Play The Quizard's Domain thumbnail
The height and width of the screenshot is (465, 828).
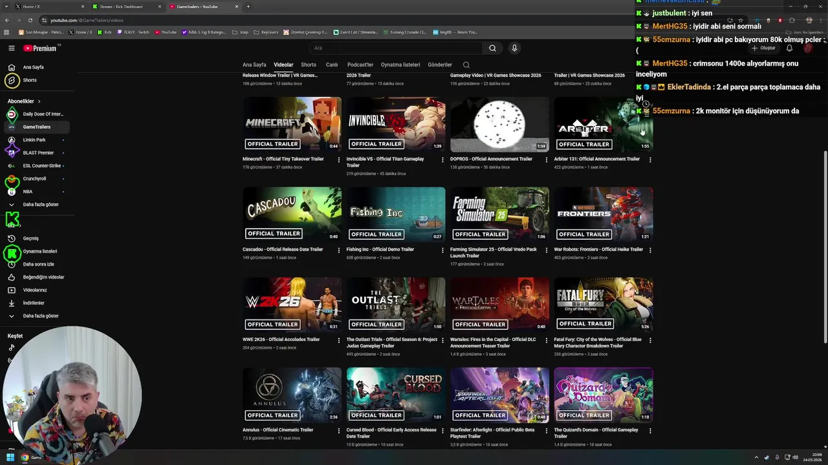pyautogui.click(x=604, y=395)
